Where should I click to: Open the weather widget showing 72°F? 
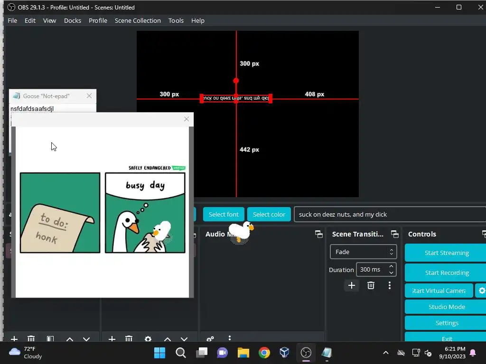tap(26, 353)
